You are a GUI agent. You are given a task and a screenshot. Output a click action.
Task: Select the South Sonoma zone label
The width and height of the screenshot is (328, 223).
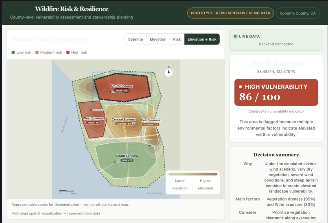pyautogui.click(x=127, y=155)
